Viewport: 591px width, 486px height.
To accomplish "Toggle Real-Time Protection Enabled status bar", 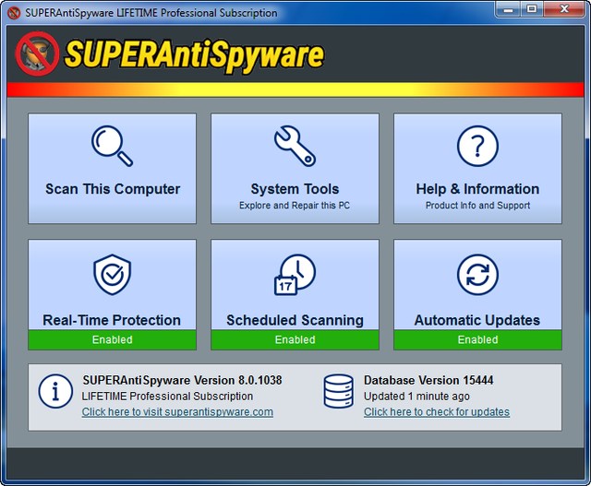I will pyautogui.click(x=113, y=339).
